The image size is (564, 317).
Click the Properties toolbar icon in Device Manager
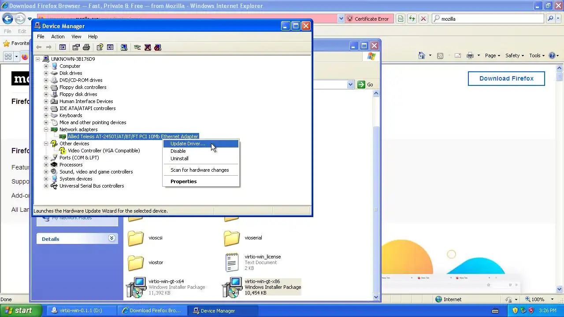click(x=76, y=47)
